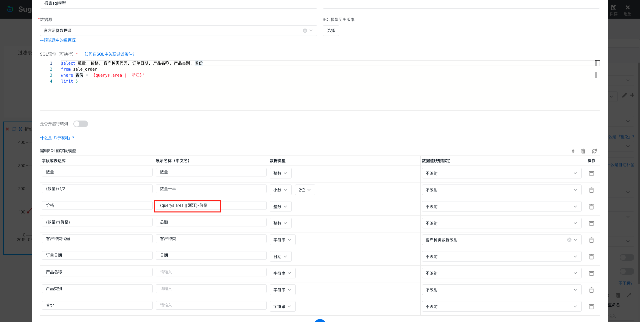640x322 pixels.
Task: Clear the 客户种类数据映射 mapping selection
Action: click(x=569, y=240)
